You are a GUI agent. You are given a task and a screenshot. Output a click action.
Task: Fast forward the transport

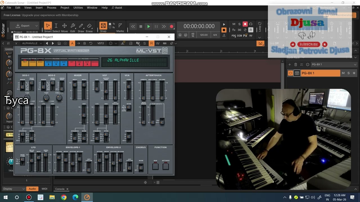(164, 27)
